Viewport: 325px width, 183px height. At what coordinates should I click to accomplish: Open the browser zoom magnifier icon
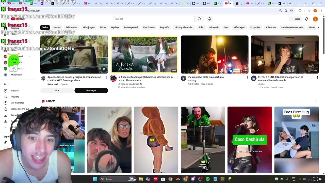point(281,11)
